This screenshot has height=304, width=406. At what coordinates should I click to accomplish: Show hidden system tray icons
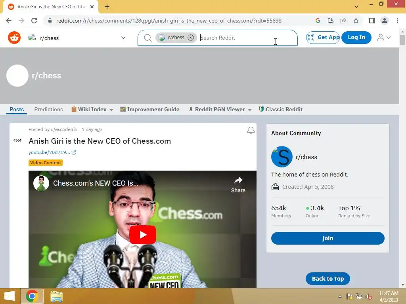pos(340,296)
